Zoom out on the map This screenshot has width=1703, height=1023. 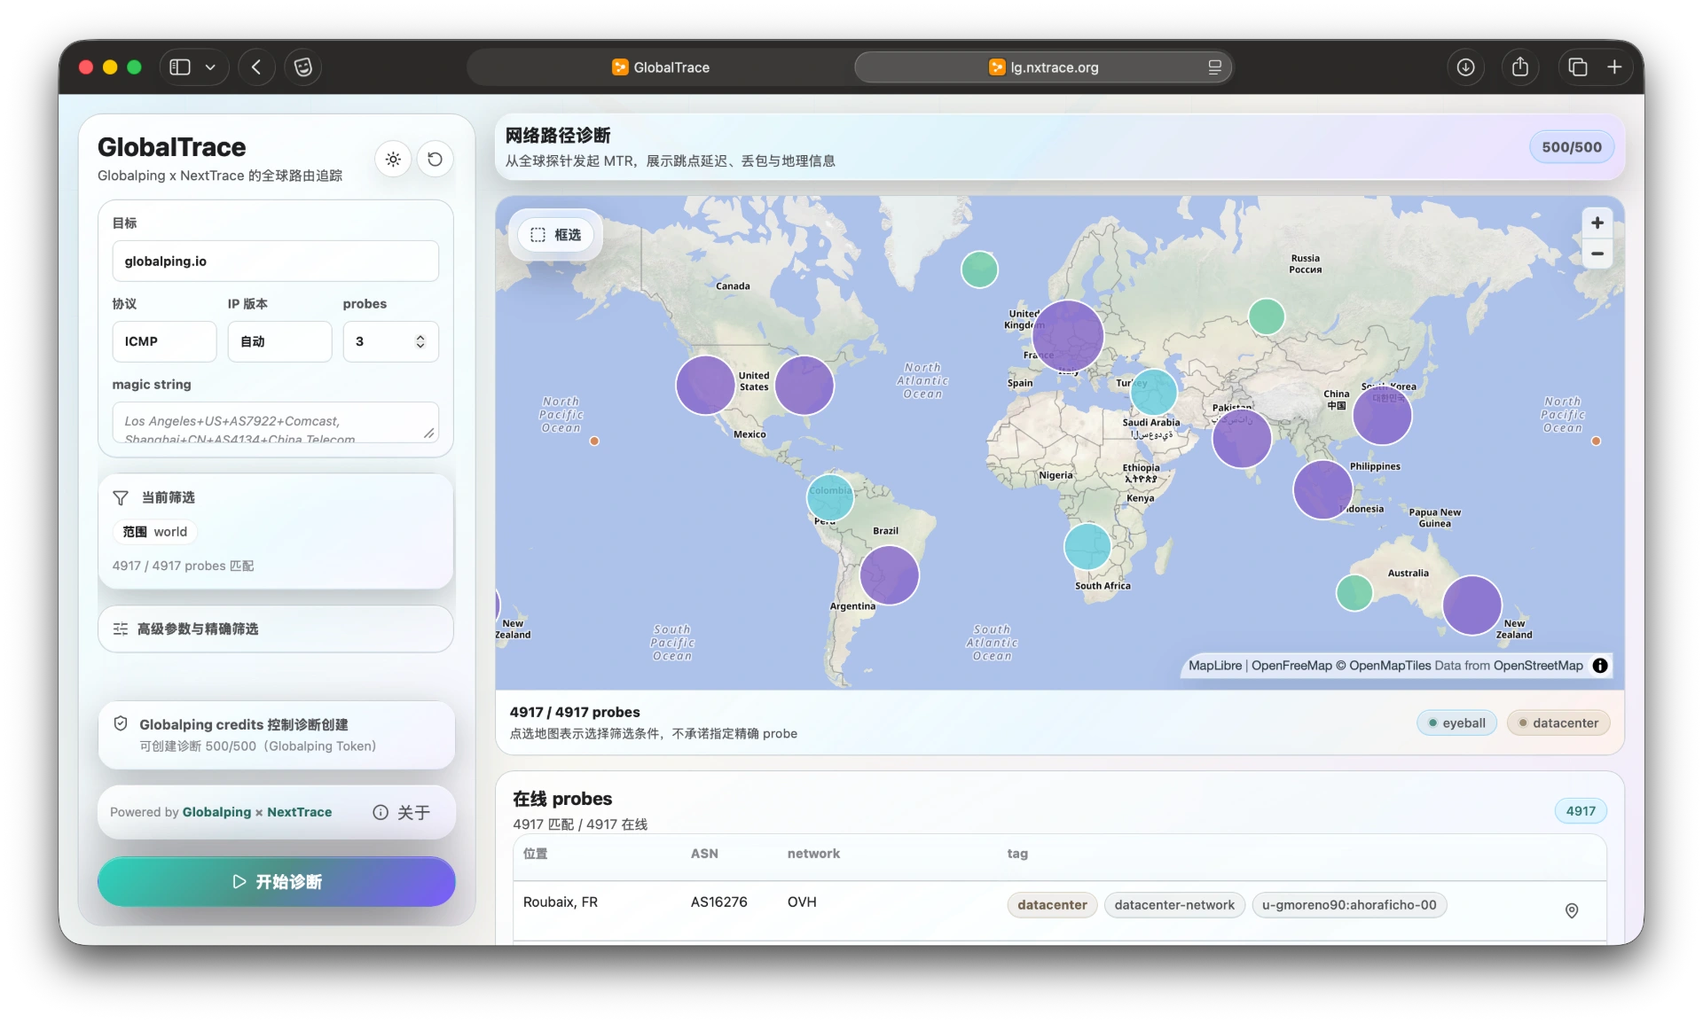pos(1597,254)
